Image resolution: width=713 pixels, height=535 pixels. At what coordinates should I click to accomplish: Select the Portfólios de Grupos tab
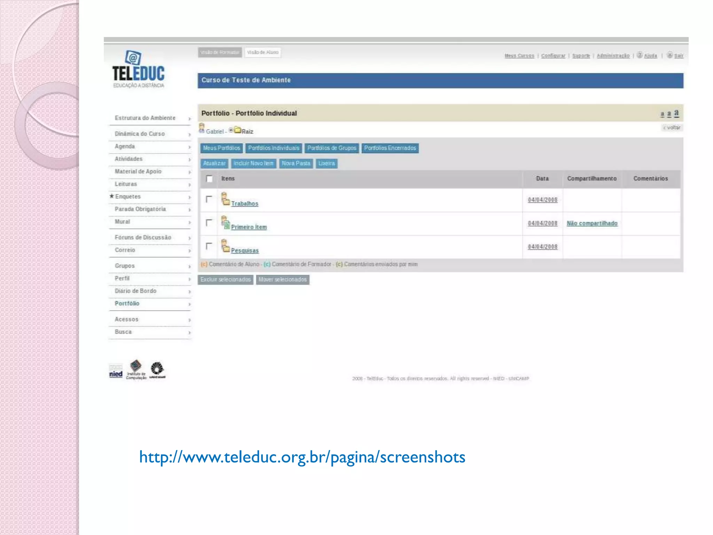point(332,148)
